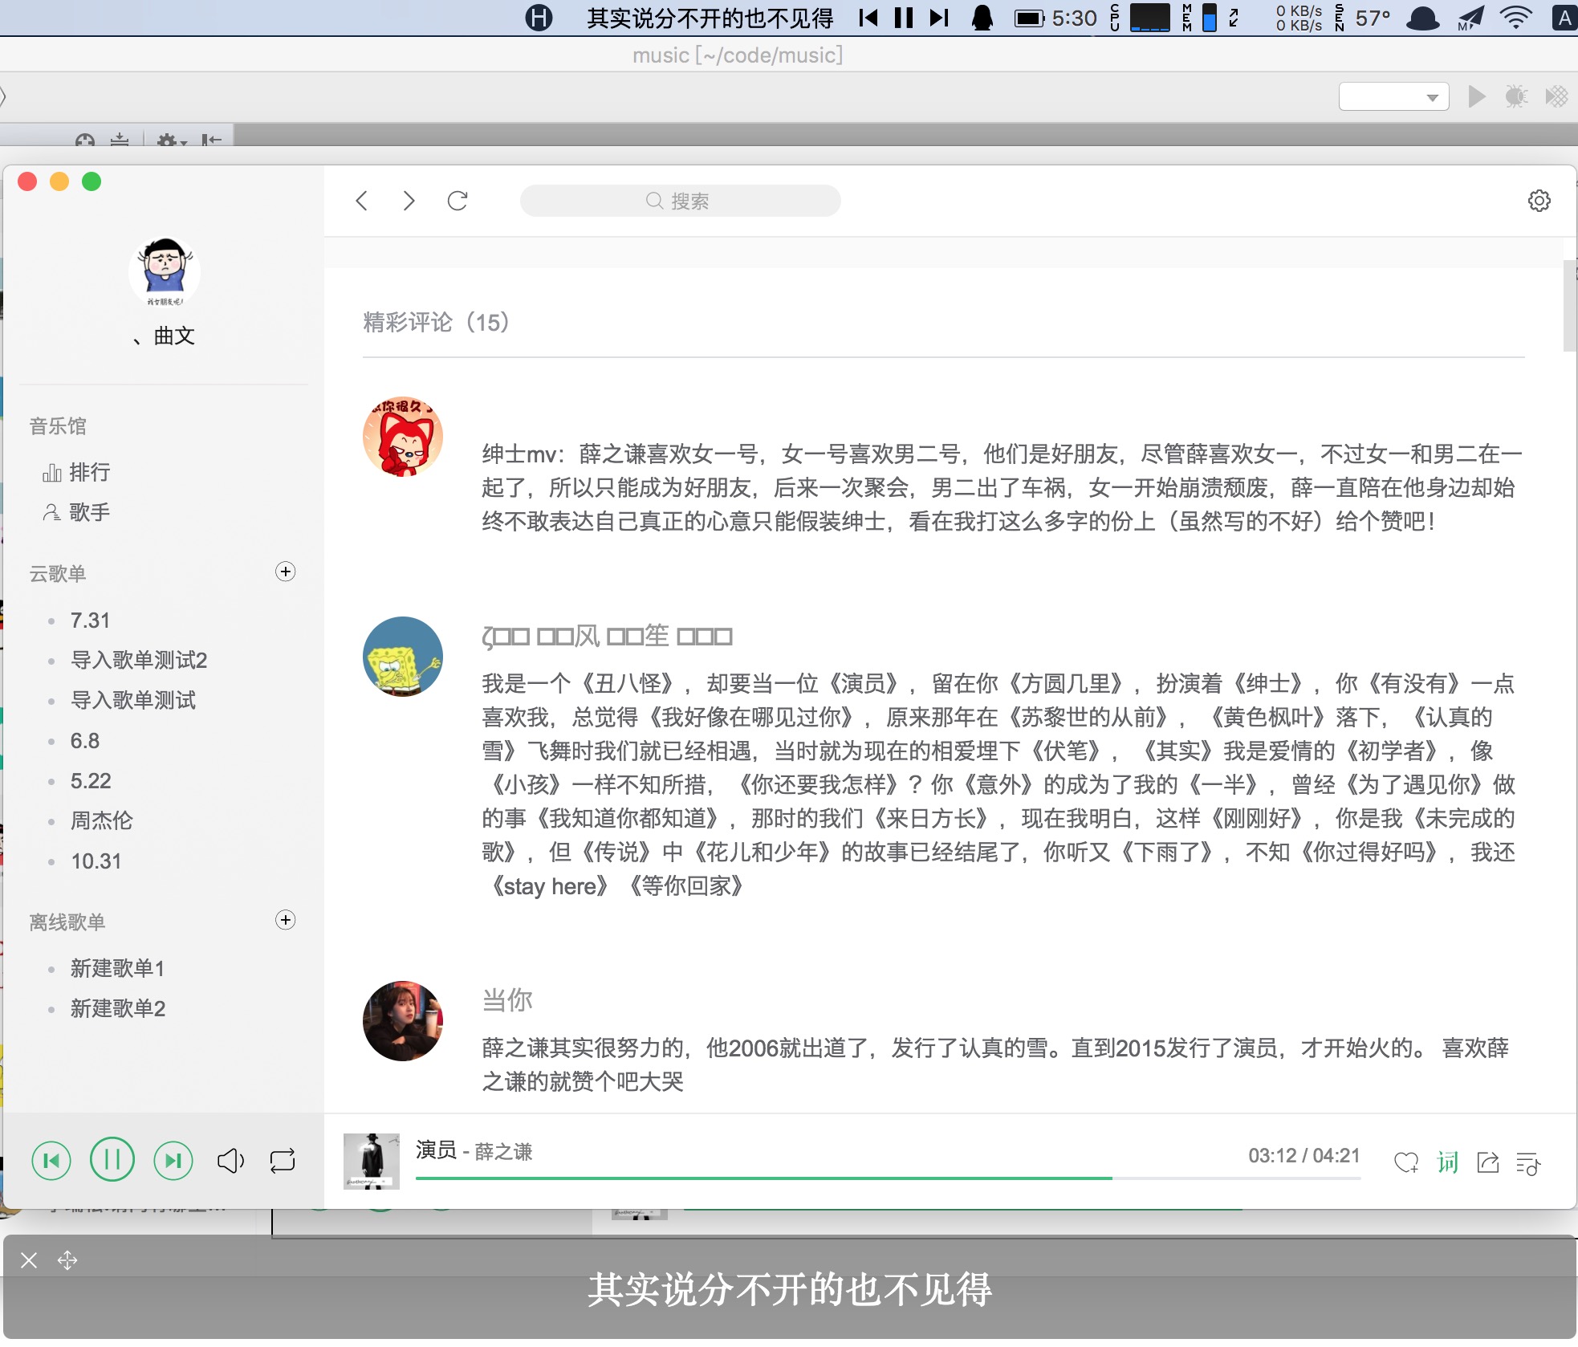This screenshot has height=1347, width=1578.
Task: Open settings gear icon
Action: (1539, 201)
